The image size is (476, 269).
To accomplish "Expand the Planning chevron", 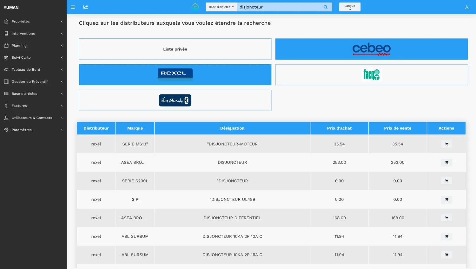I will pyautogui.click(x=62, y=46).
